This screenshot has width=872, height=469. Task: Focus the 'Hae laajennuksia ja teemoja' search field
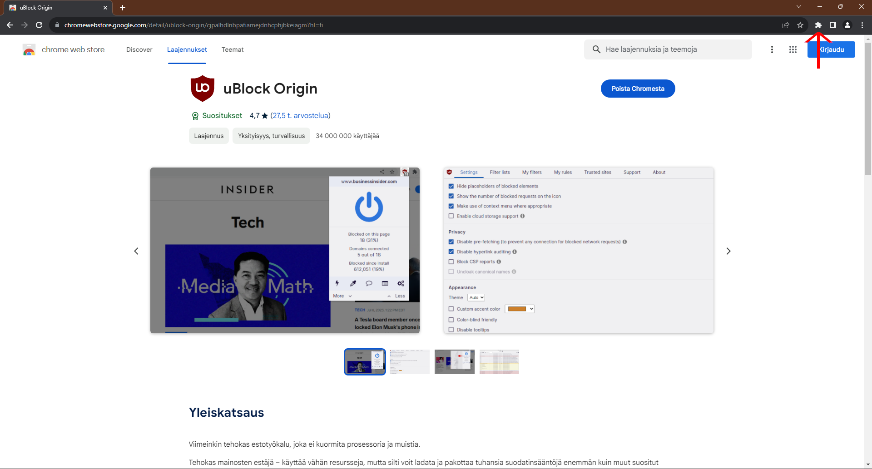tap(668, 49)
